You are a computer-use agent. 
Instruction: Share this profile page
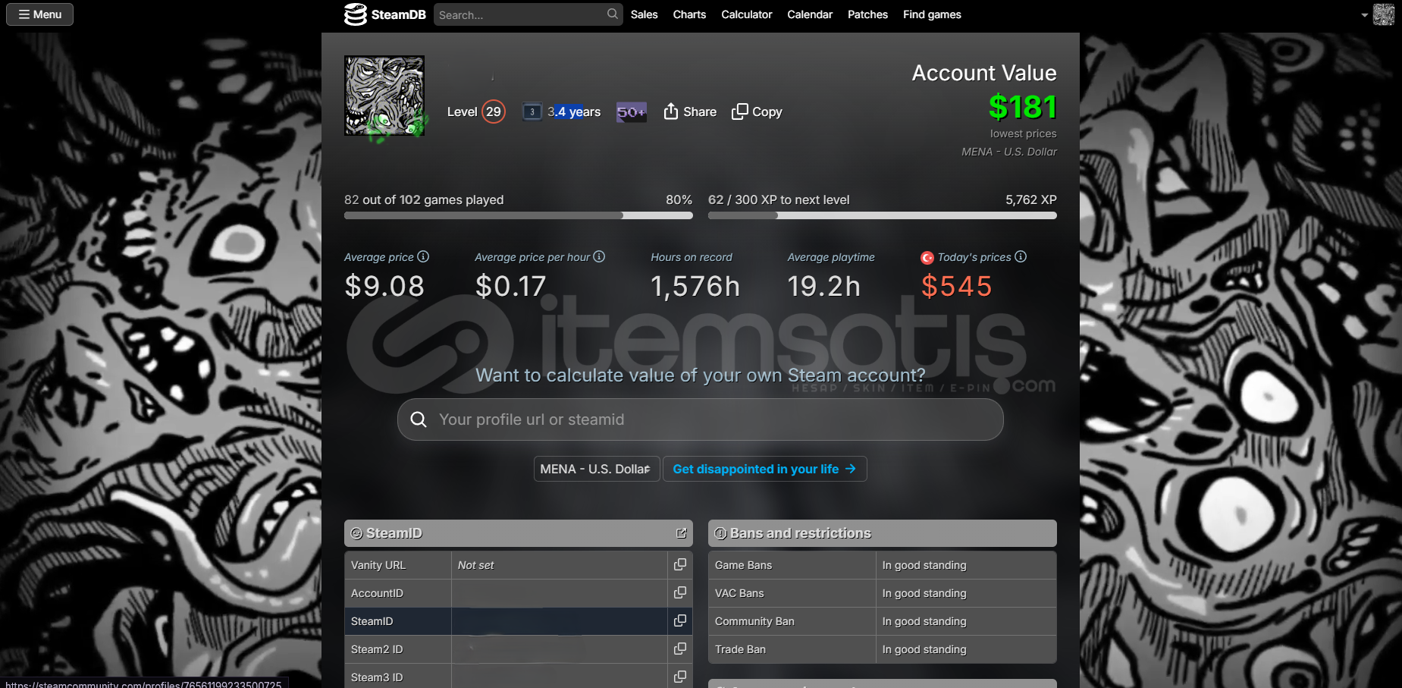tap(690, 112)
